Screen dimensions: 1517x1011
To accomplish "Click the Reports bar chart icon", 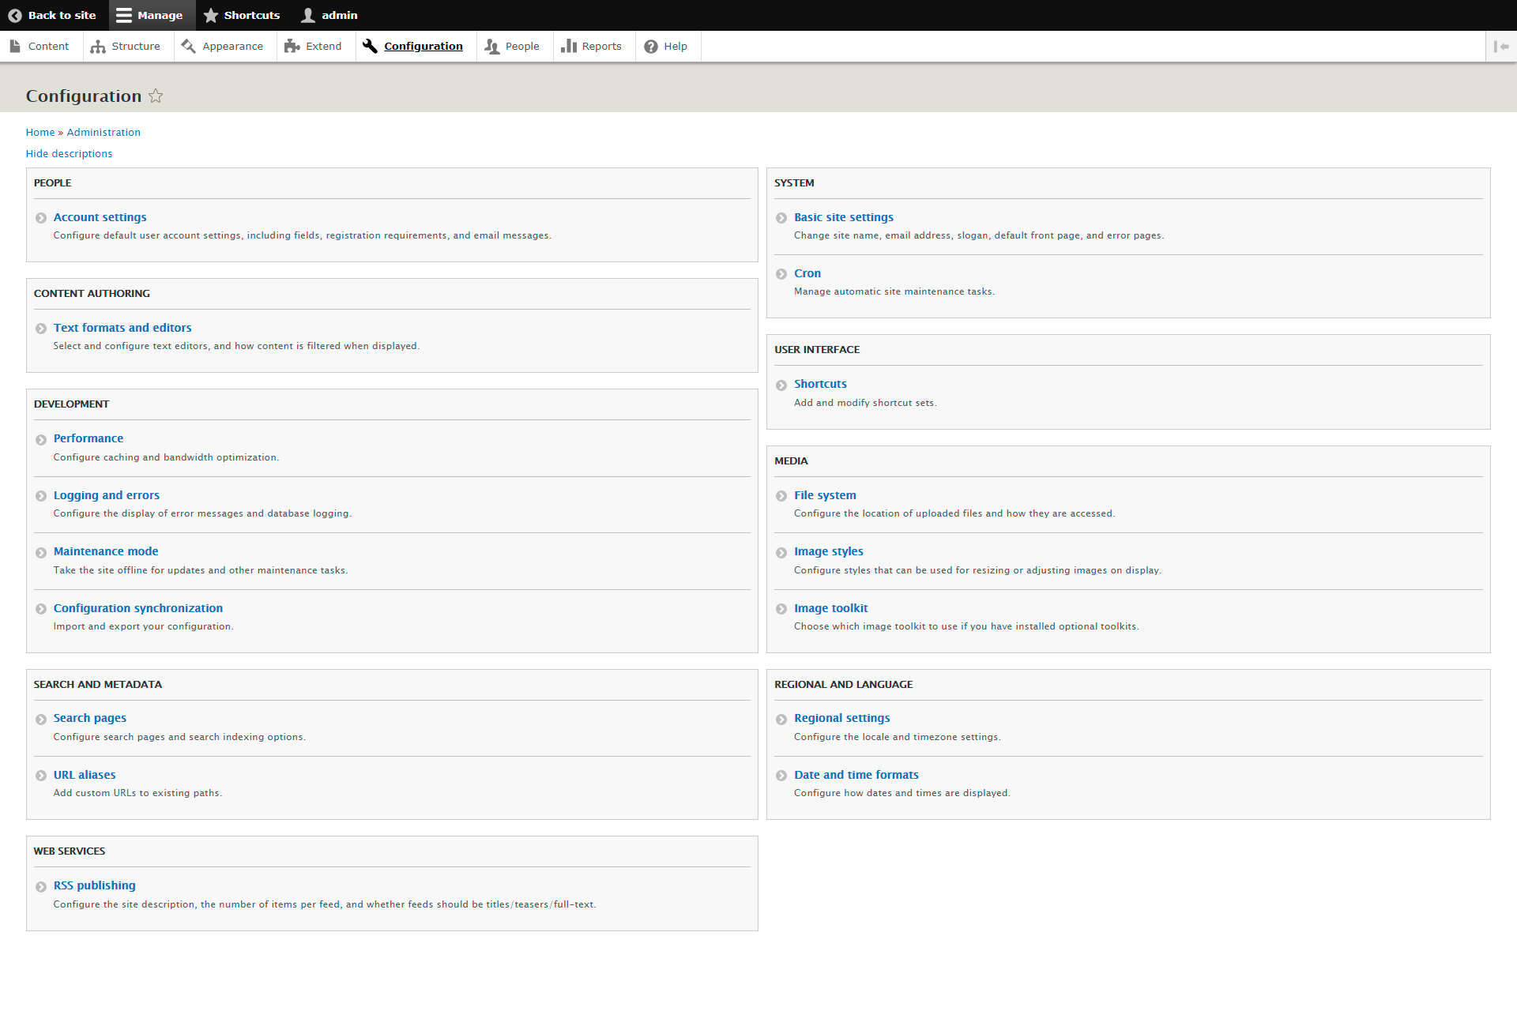I will coord(568,47).
